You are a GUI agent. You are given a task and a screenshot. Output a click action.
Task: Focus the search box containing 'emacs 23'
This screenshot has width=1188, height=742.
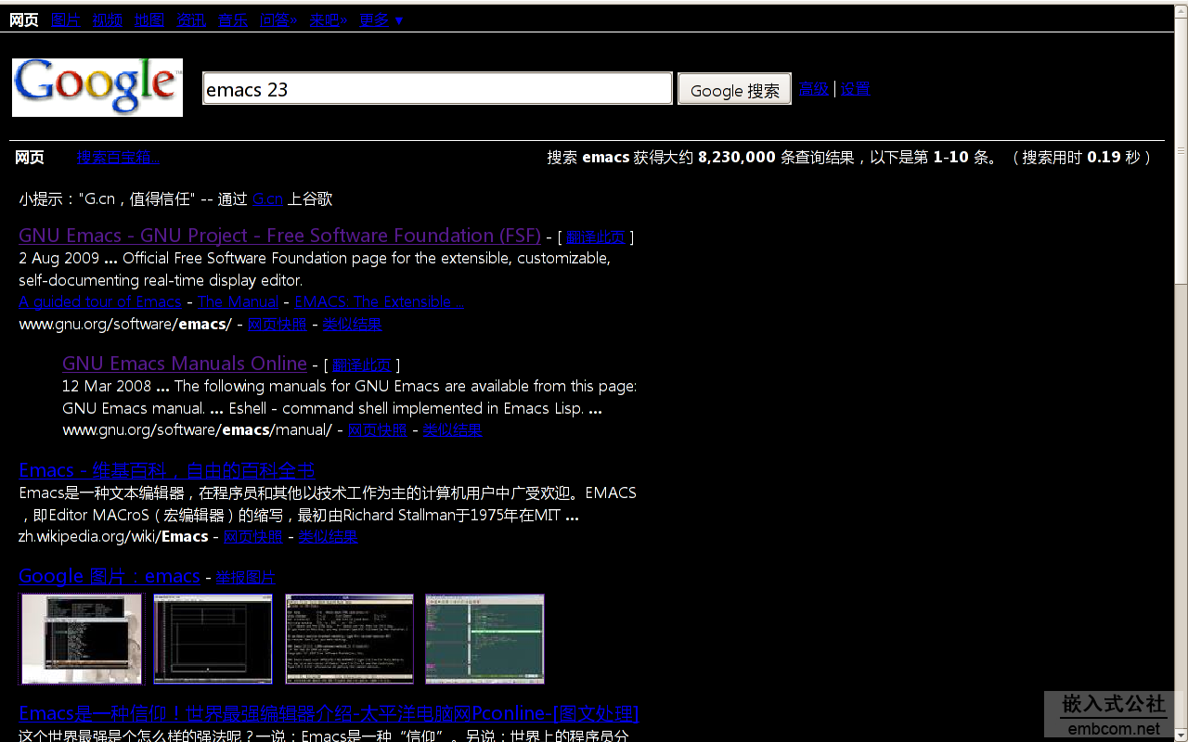tap(437, 89)
